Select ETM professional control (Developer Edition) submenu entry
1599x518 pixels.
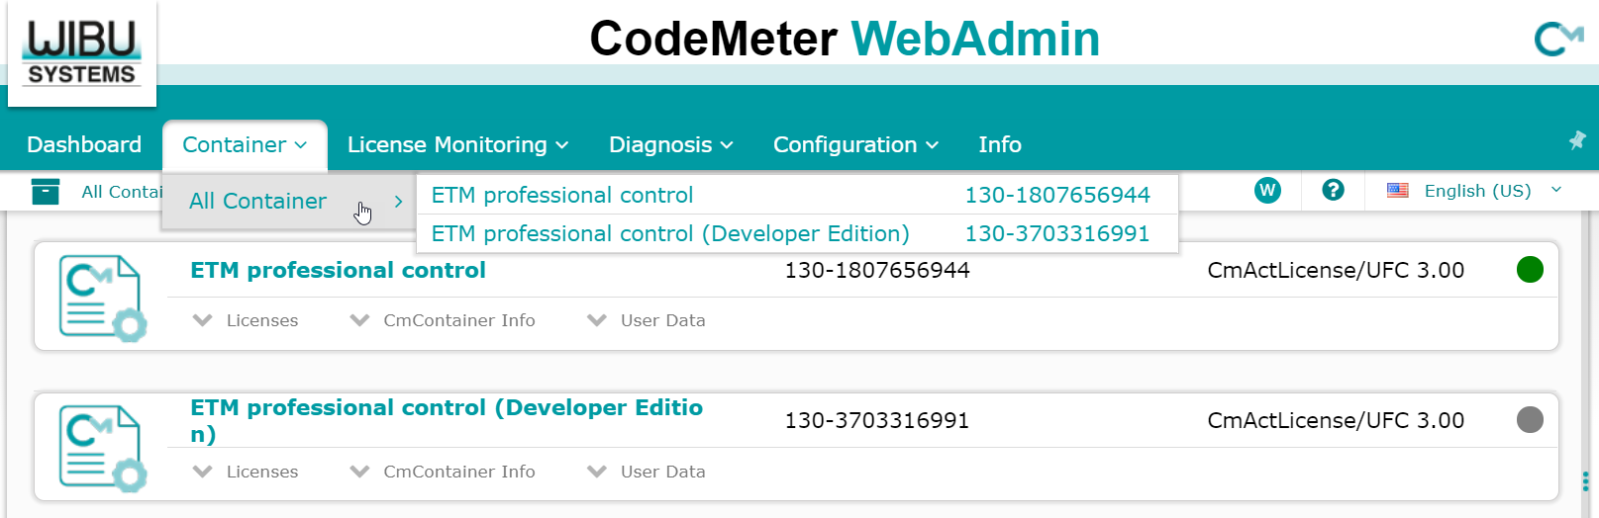[x=670, y=233]
